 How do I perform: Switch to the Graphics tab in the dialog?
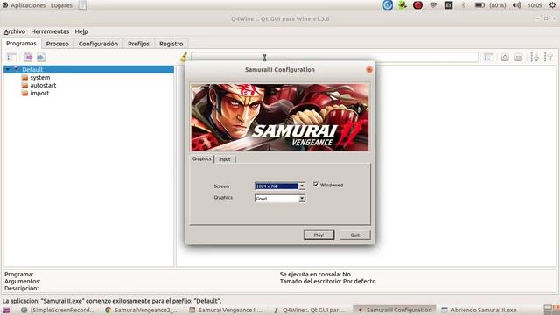202,159
